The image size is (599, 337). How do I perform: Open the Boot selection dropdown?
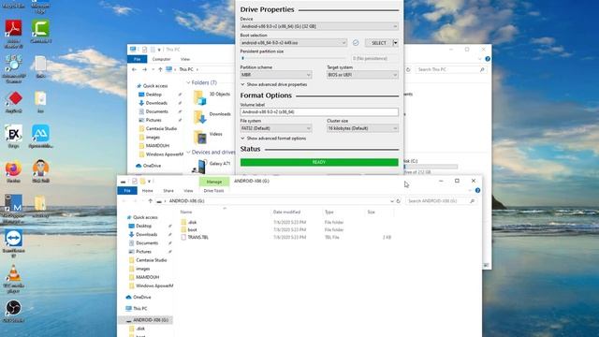(293, 43)
